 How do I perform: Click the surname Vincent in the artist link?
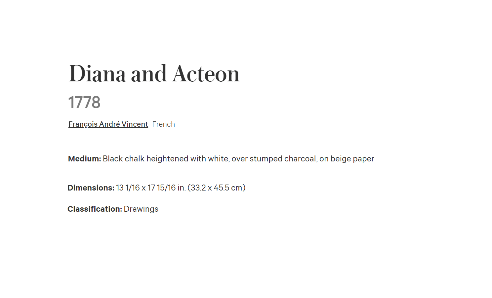pos(135,124)
